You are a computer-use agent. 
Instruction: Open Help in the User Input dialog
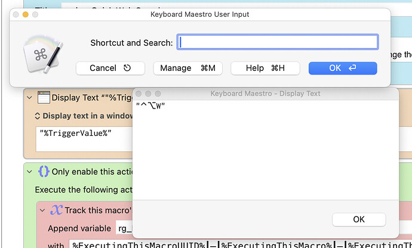[x=265, y=68]
